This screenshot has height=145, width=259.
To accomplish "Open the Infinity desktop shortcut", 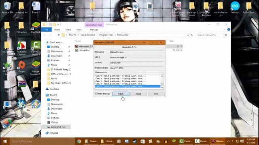I will tap(235, 8).
